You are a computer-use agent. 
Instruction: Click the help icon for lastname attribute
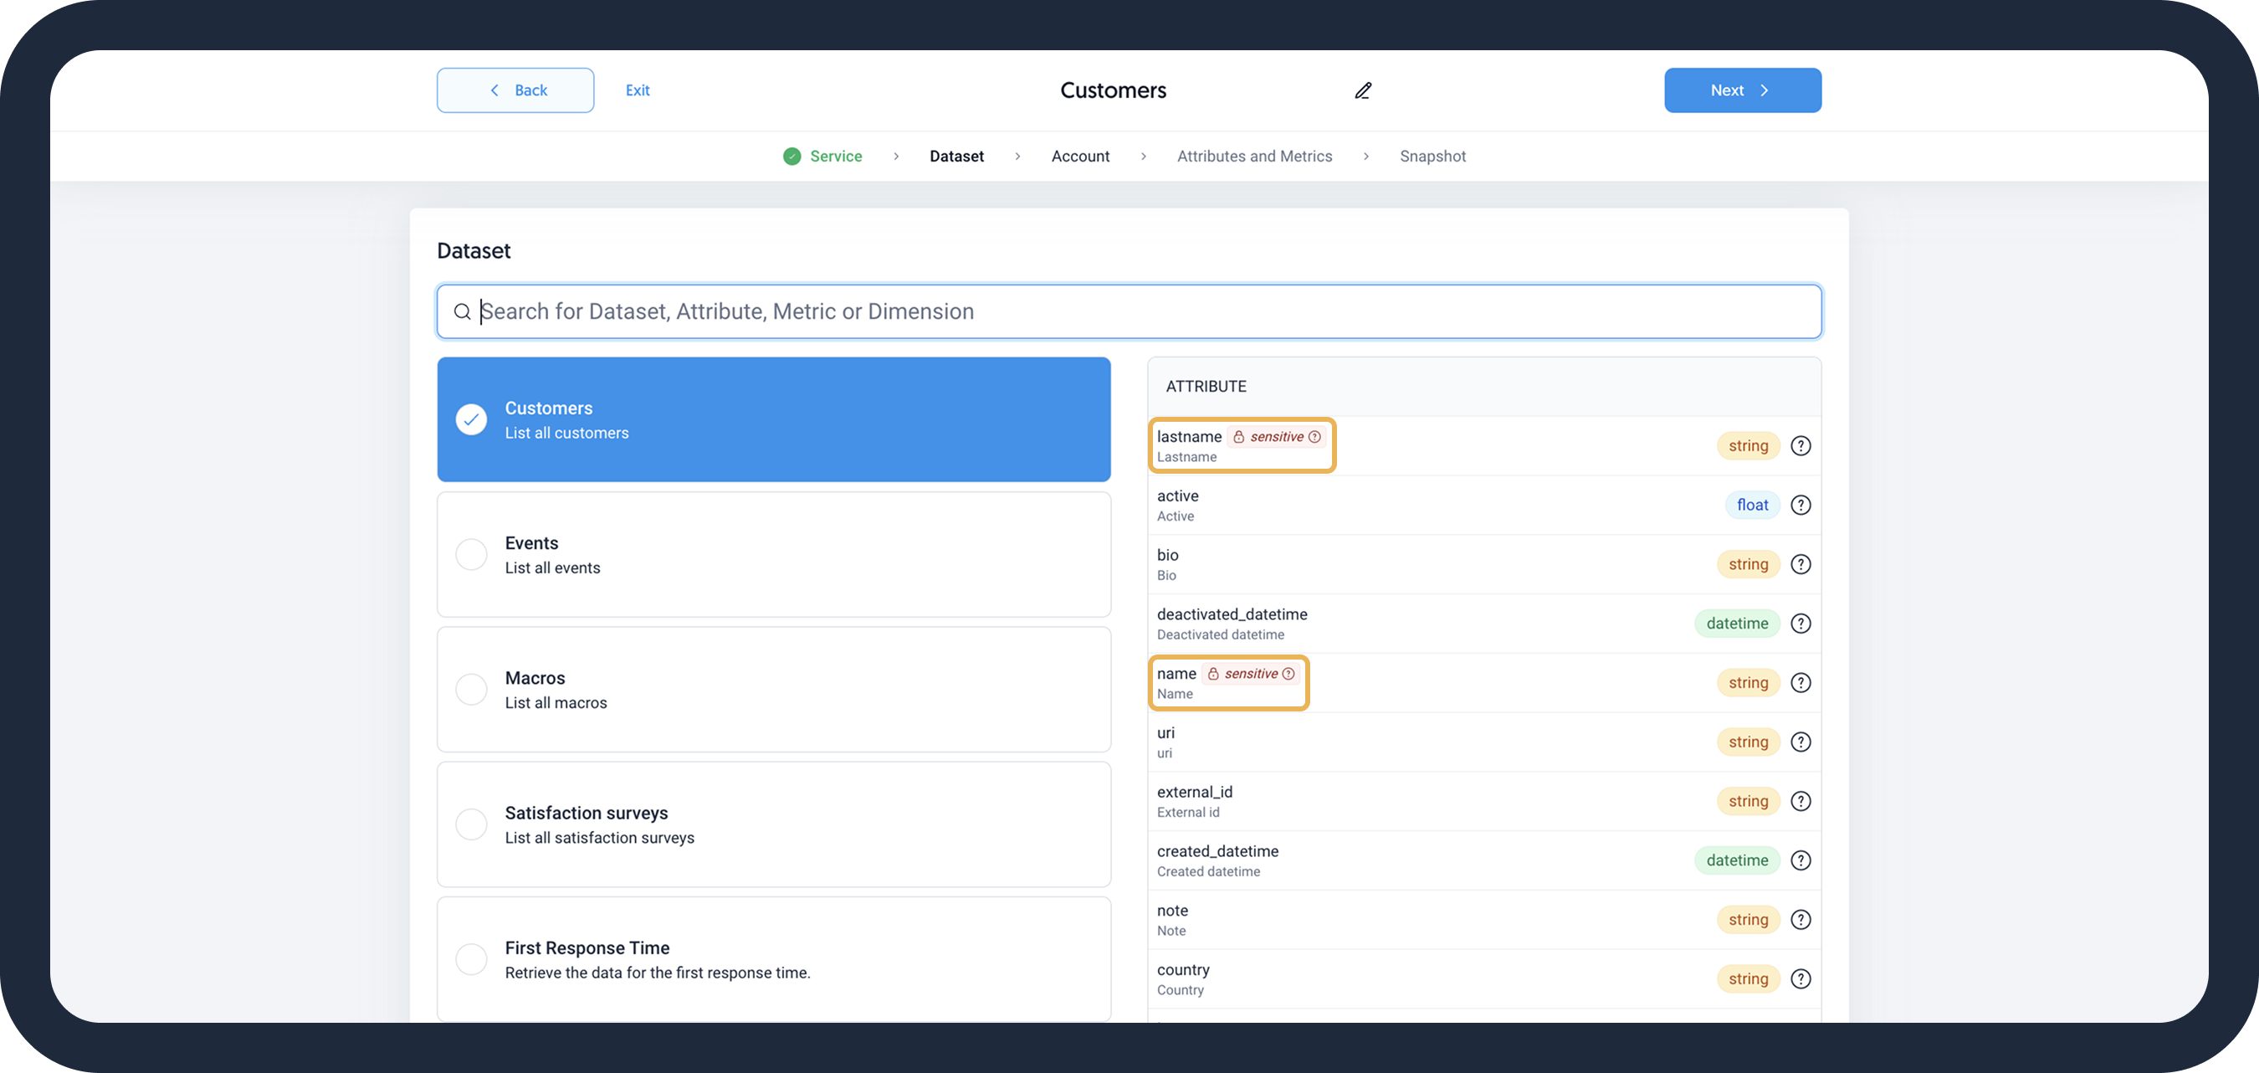pyautogui.click(x=1801, y=446)
